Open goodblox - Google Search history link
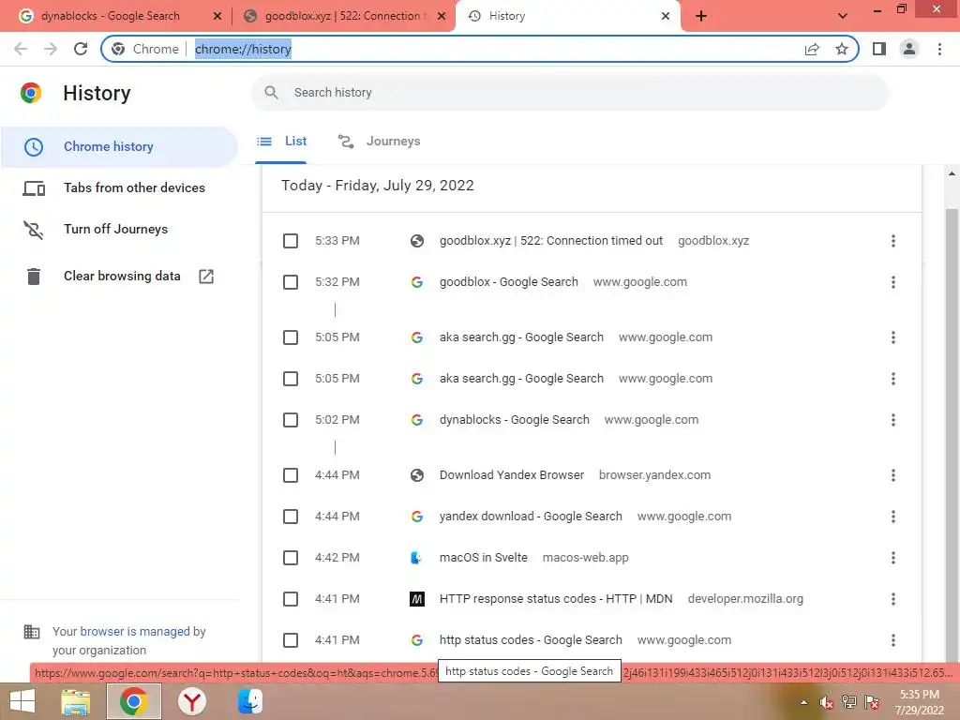The width and height of the screenshot is (960, 720). coord(509,282)
